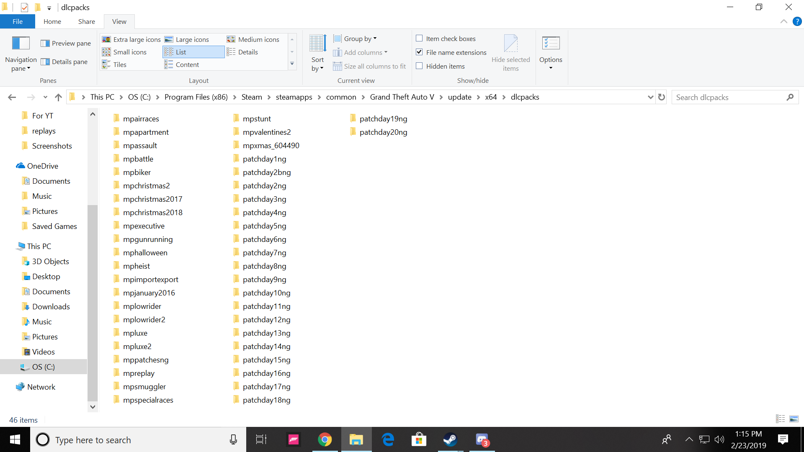
Task: Uncheck File name extensions
Action: [420, 52]
